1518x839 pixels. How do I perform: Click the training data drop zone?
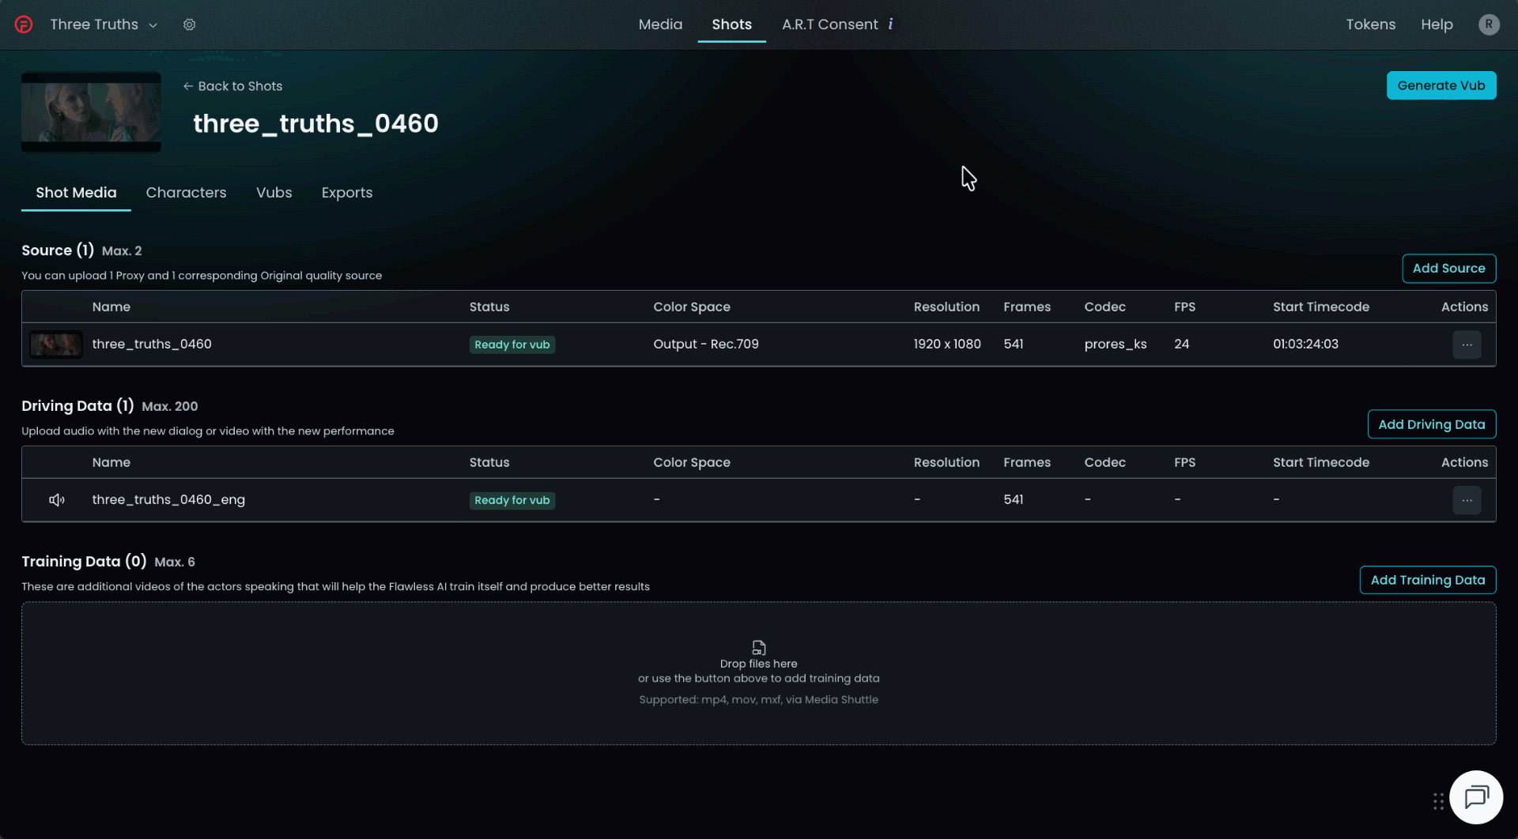tap(758, 674)
